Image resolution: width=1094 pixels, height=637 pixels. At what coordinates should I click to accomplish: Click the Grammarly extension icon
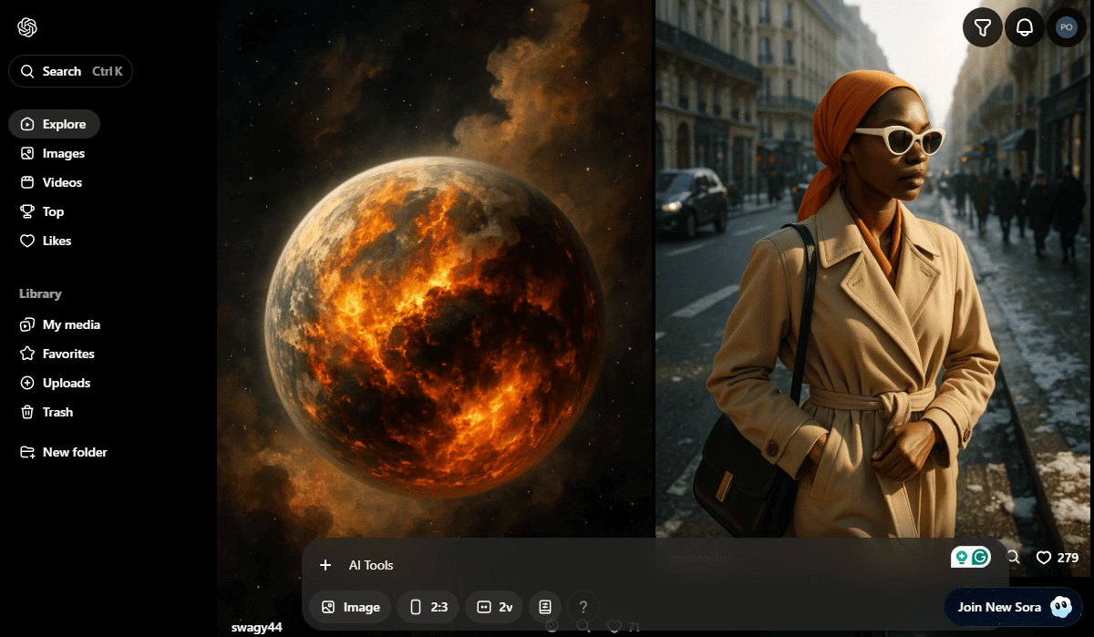click(980, 558)
